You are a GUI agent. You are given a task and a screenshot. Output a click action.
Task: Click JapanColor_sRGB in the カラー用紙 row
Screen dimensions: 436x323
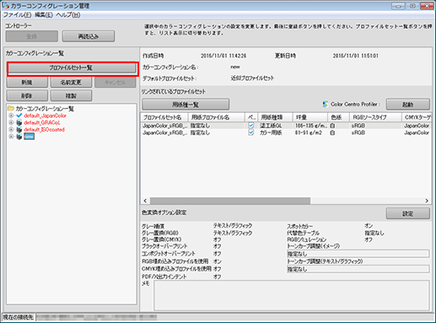(x=164, y=132)
